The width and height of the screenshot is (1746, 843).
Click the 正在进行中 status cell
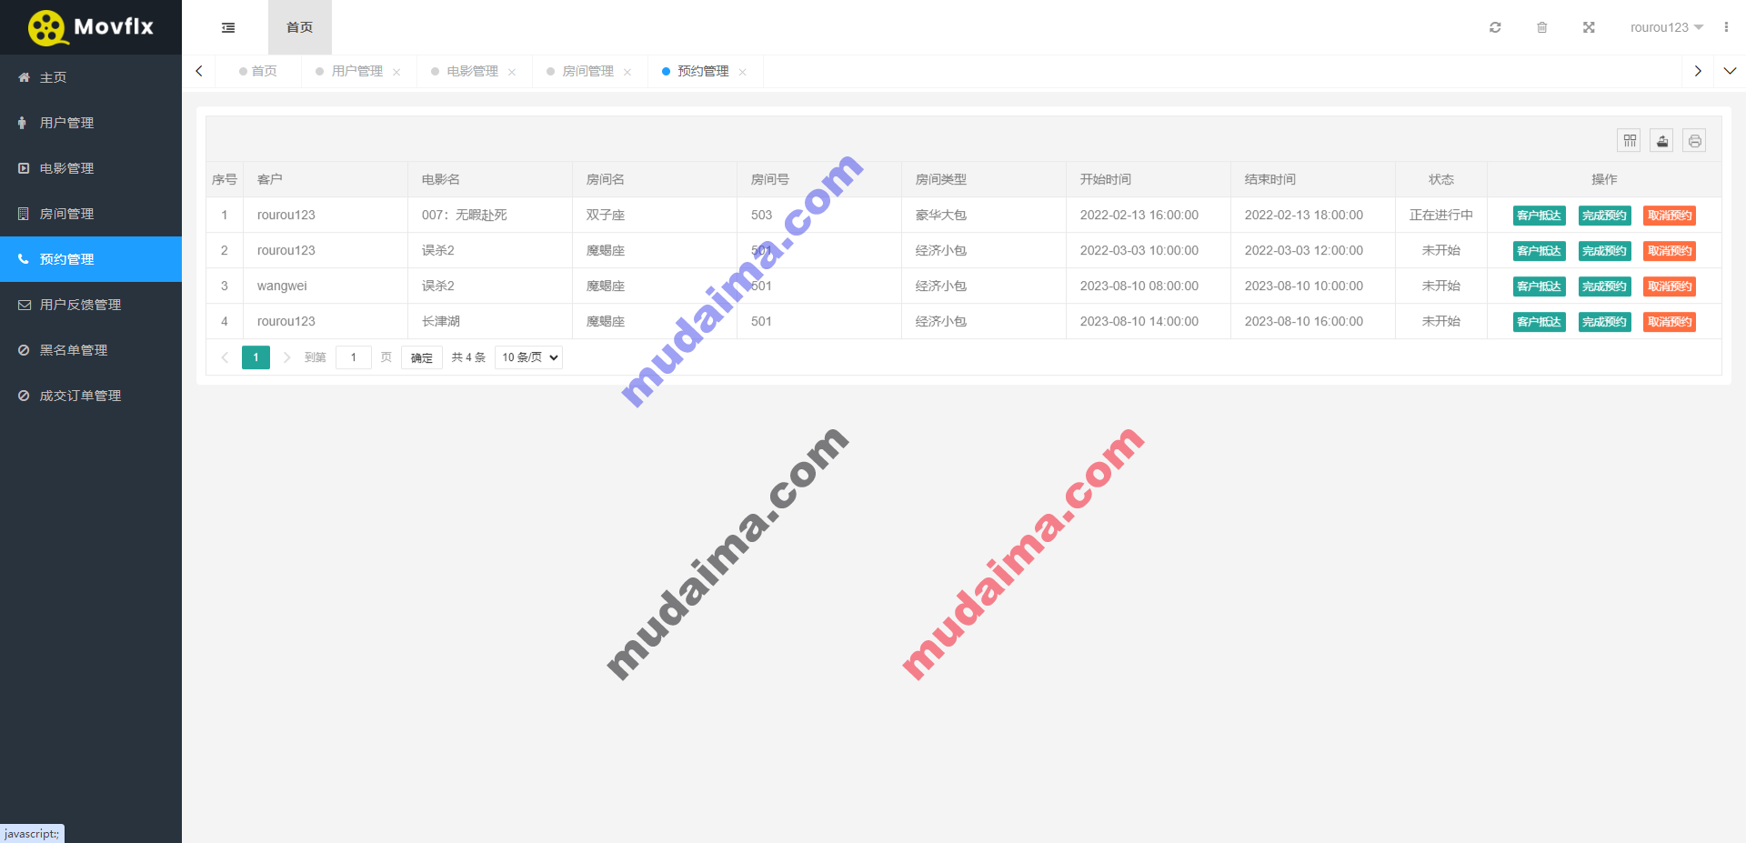point(1441,215)
